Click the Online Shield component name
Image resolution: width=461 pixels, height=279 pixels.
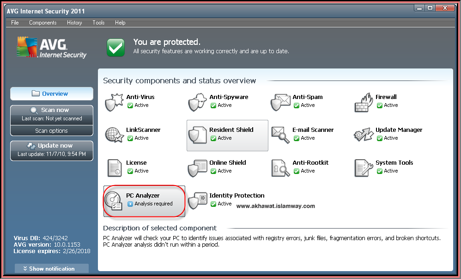[228, 162]
